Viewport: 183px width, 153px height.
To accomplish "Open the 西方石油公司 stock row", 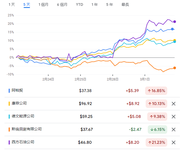I will click(23, 142).
